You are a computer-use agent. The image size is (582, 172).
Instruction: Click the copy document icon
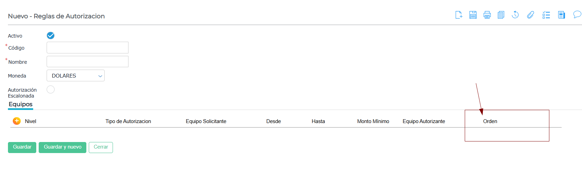(x=501, y=15)
